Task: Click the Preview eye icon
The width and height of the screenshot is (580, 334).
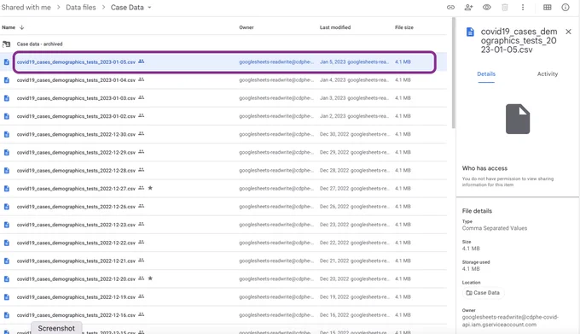Action: 487,7
